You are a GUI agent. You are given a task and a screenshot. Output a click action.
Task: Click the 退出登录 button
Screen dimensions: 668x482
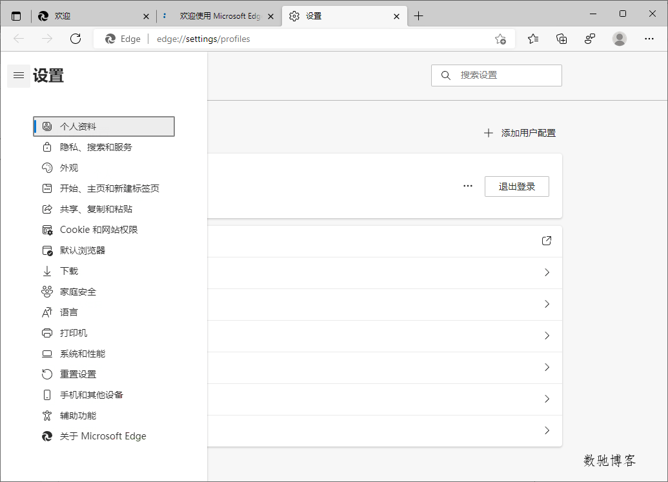(517, 186)
